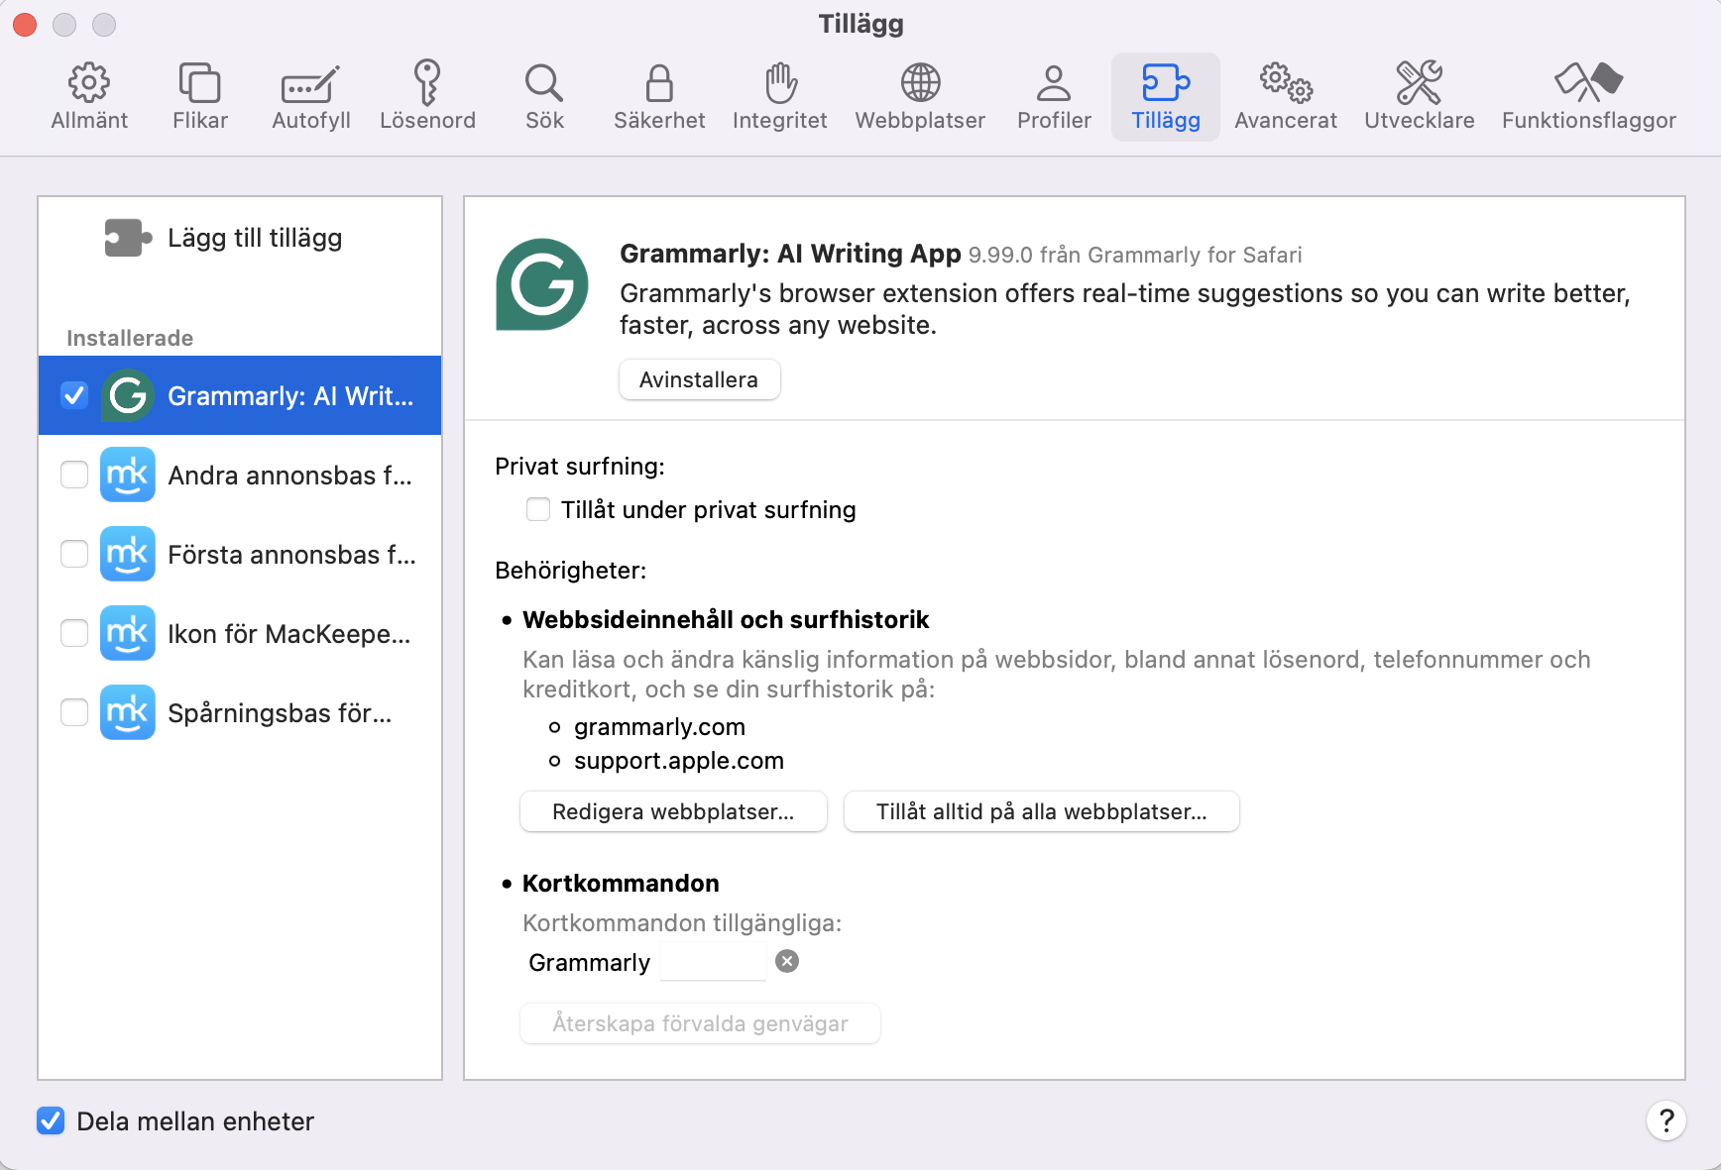
Task: Click Redigera webbplatser button
Action: [x=673, y=811]
